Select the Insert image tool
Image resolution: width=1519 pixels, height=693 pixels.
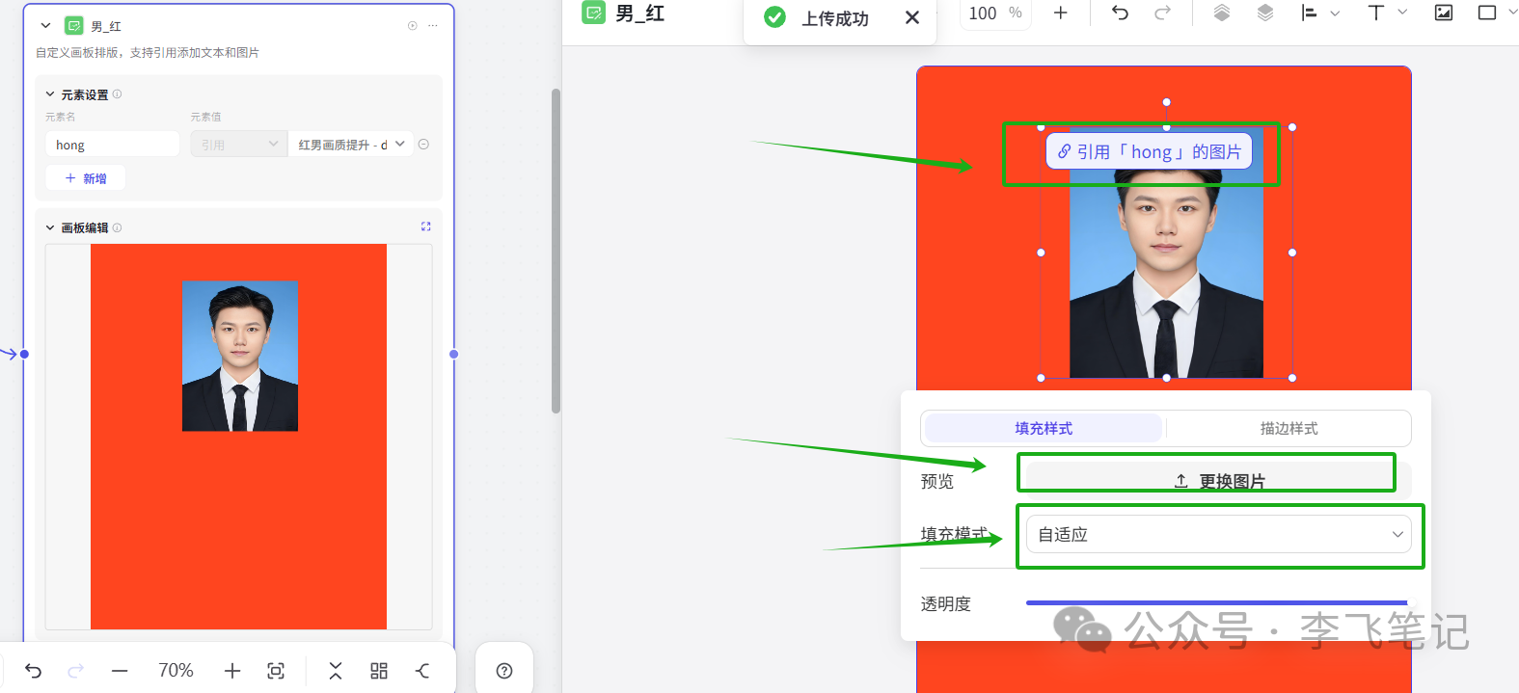[x=1444, y=13]
